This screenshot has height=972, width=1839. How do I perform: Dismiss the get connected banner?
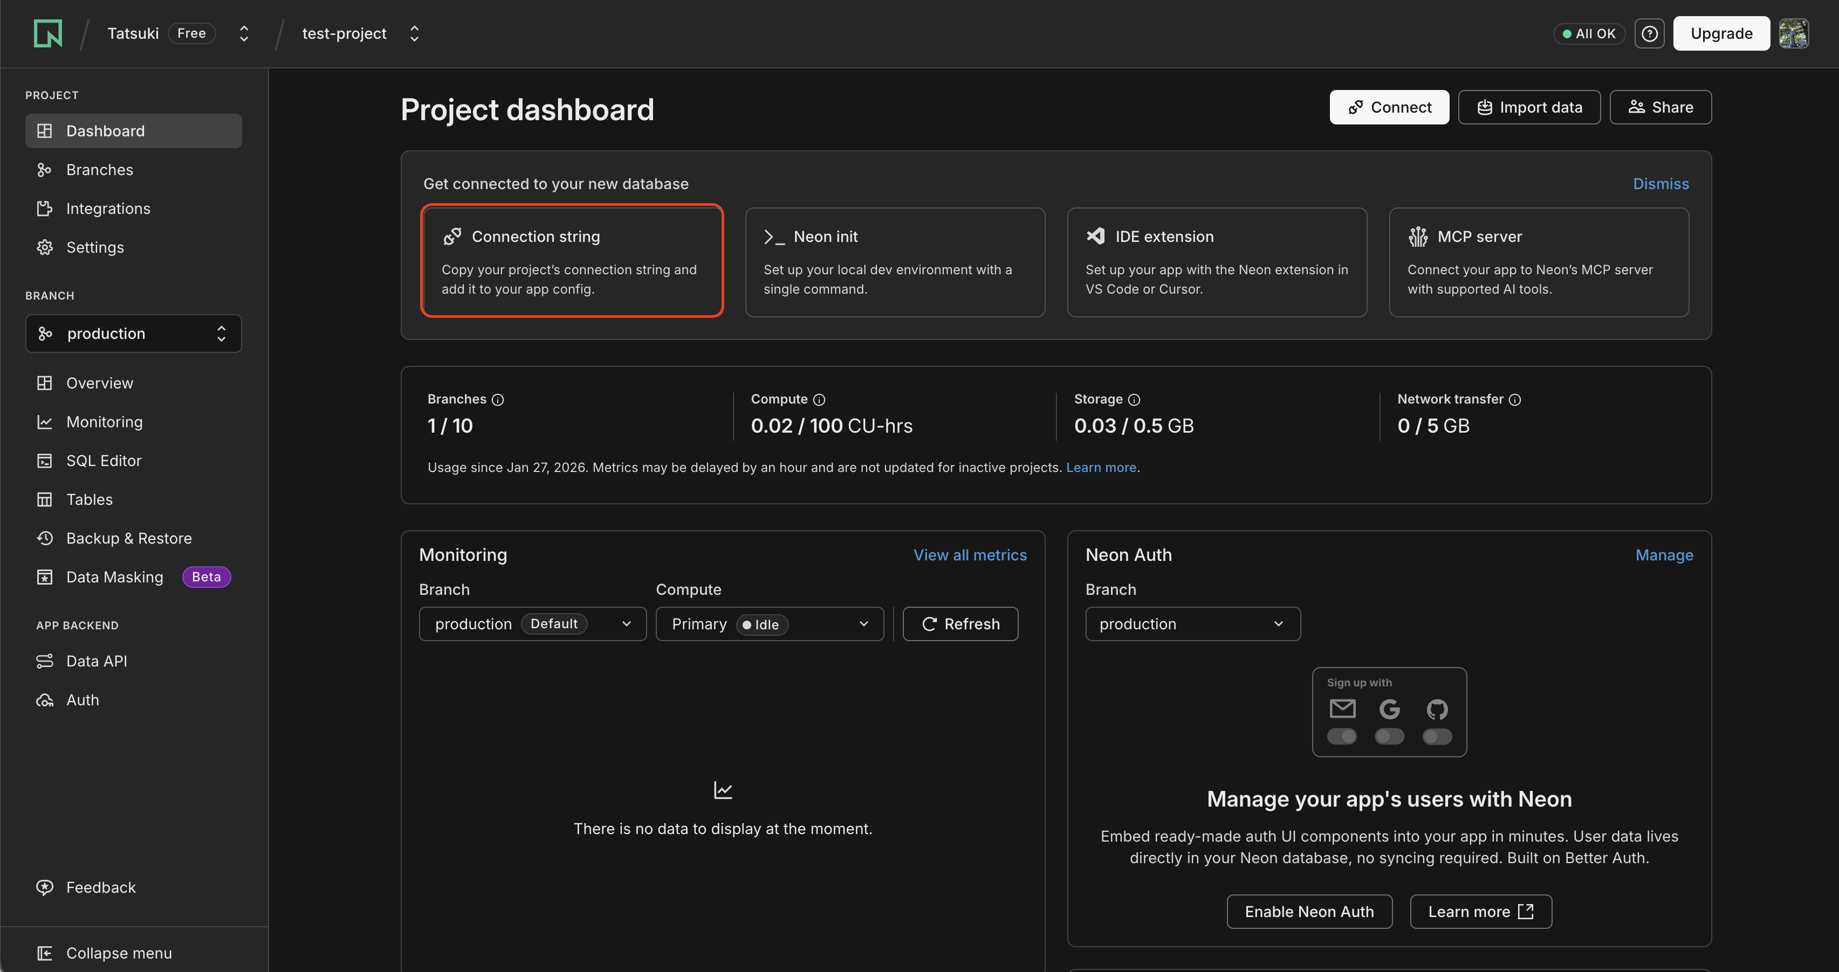(x=1661, y=183)
